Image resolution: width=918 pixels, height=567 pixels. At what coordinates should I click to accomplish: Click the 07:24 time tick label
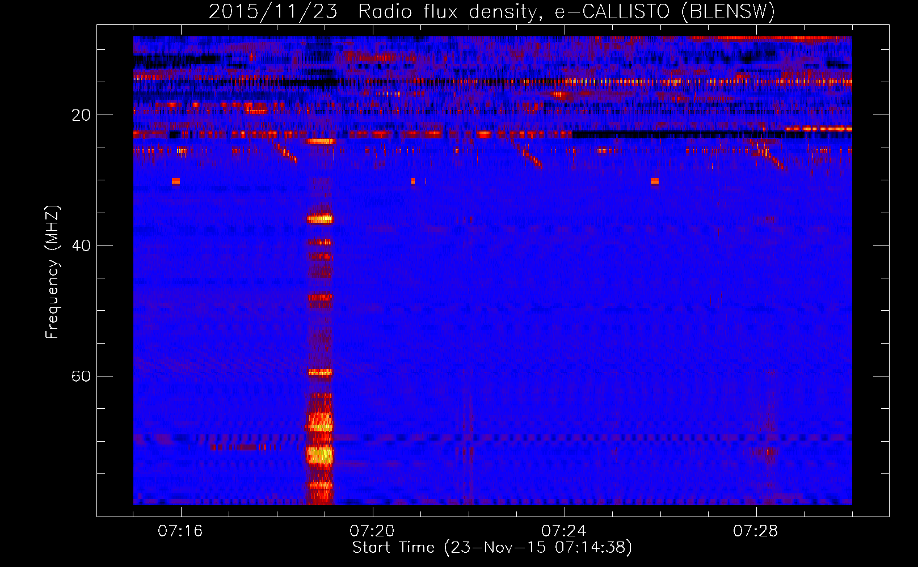coord(563,531)
